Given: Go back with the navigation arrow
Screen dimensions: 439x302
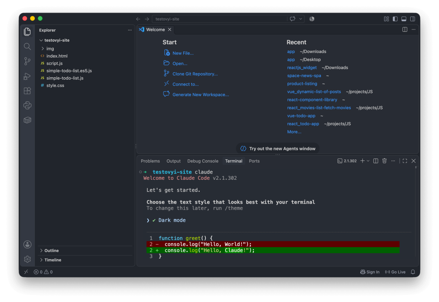Looking at the screenshot, I should tap(138, 19).
